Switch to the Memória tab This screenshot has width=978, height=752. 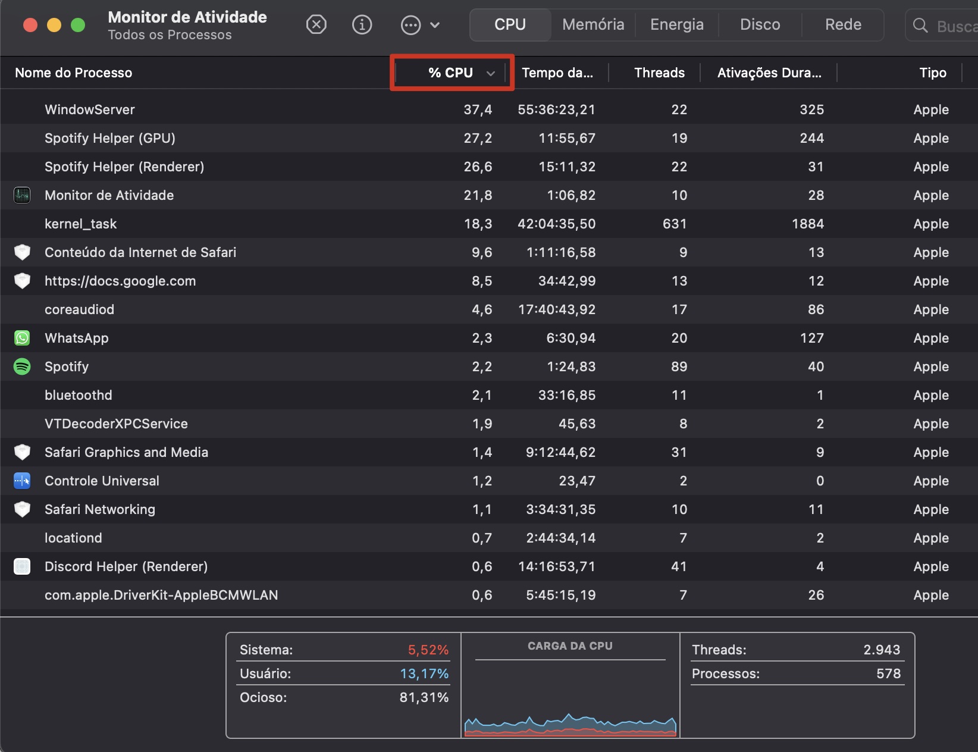coord(593,24)
